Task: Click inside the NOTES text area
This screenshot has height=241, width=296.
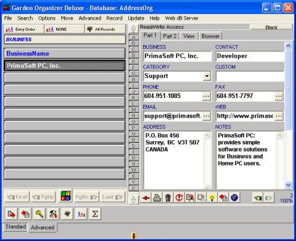Action: (246, 160)
